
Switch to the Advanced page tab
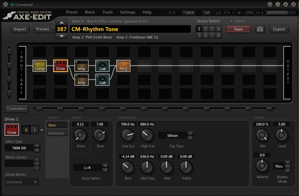click(x=56, y=133)
